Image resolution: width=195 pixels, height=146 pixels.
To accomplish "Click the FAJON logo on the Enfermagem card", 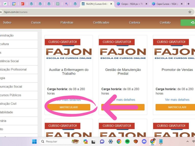I will 69,54.
